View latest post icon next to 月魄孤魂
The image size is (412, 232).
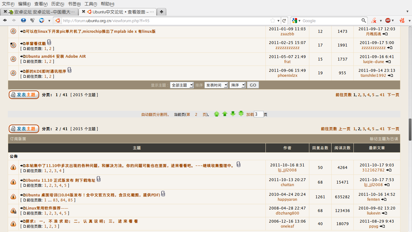[x=385, y=34]
